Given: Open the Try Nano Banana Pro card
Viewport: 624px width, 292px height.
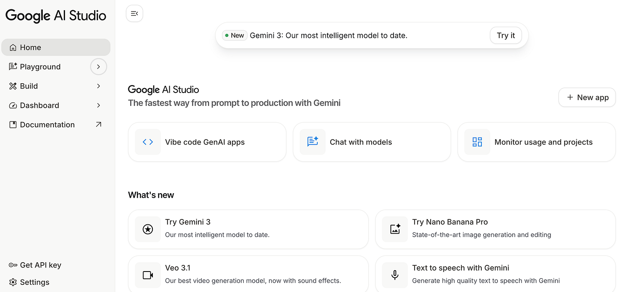Looking at the screenshot, I should click(496, 229).
